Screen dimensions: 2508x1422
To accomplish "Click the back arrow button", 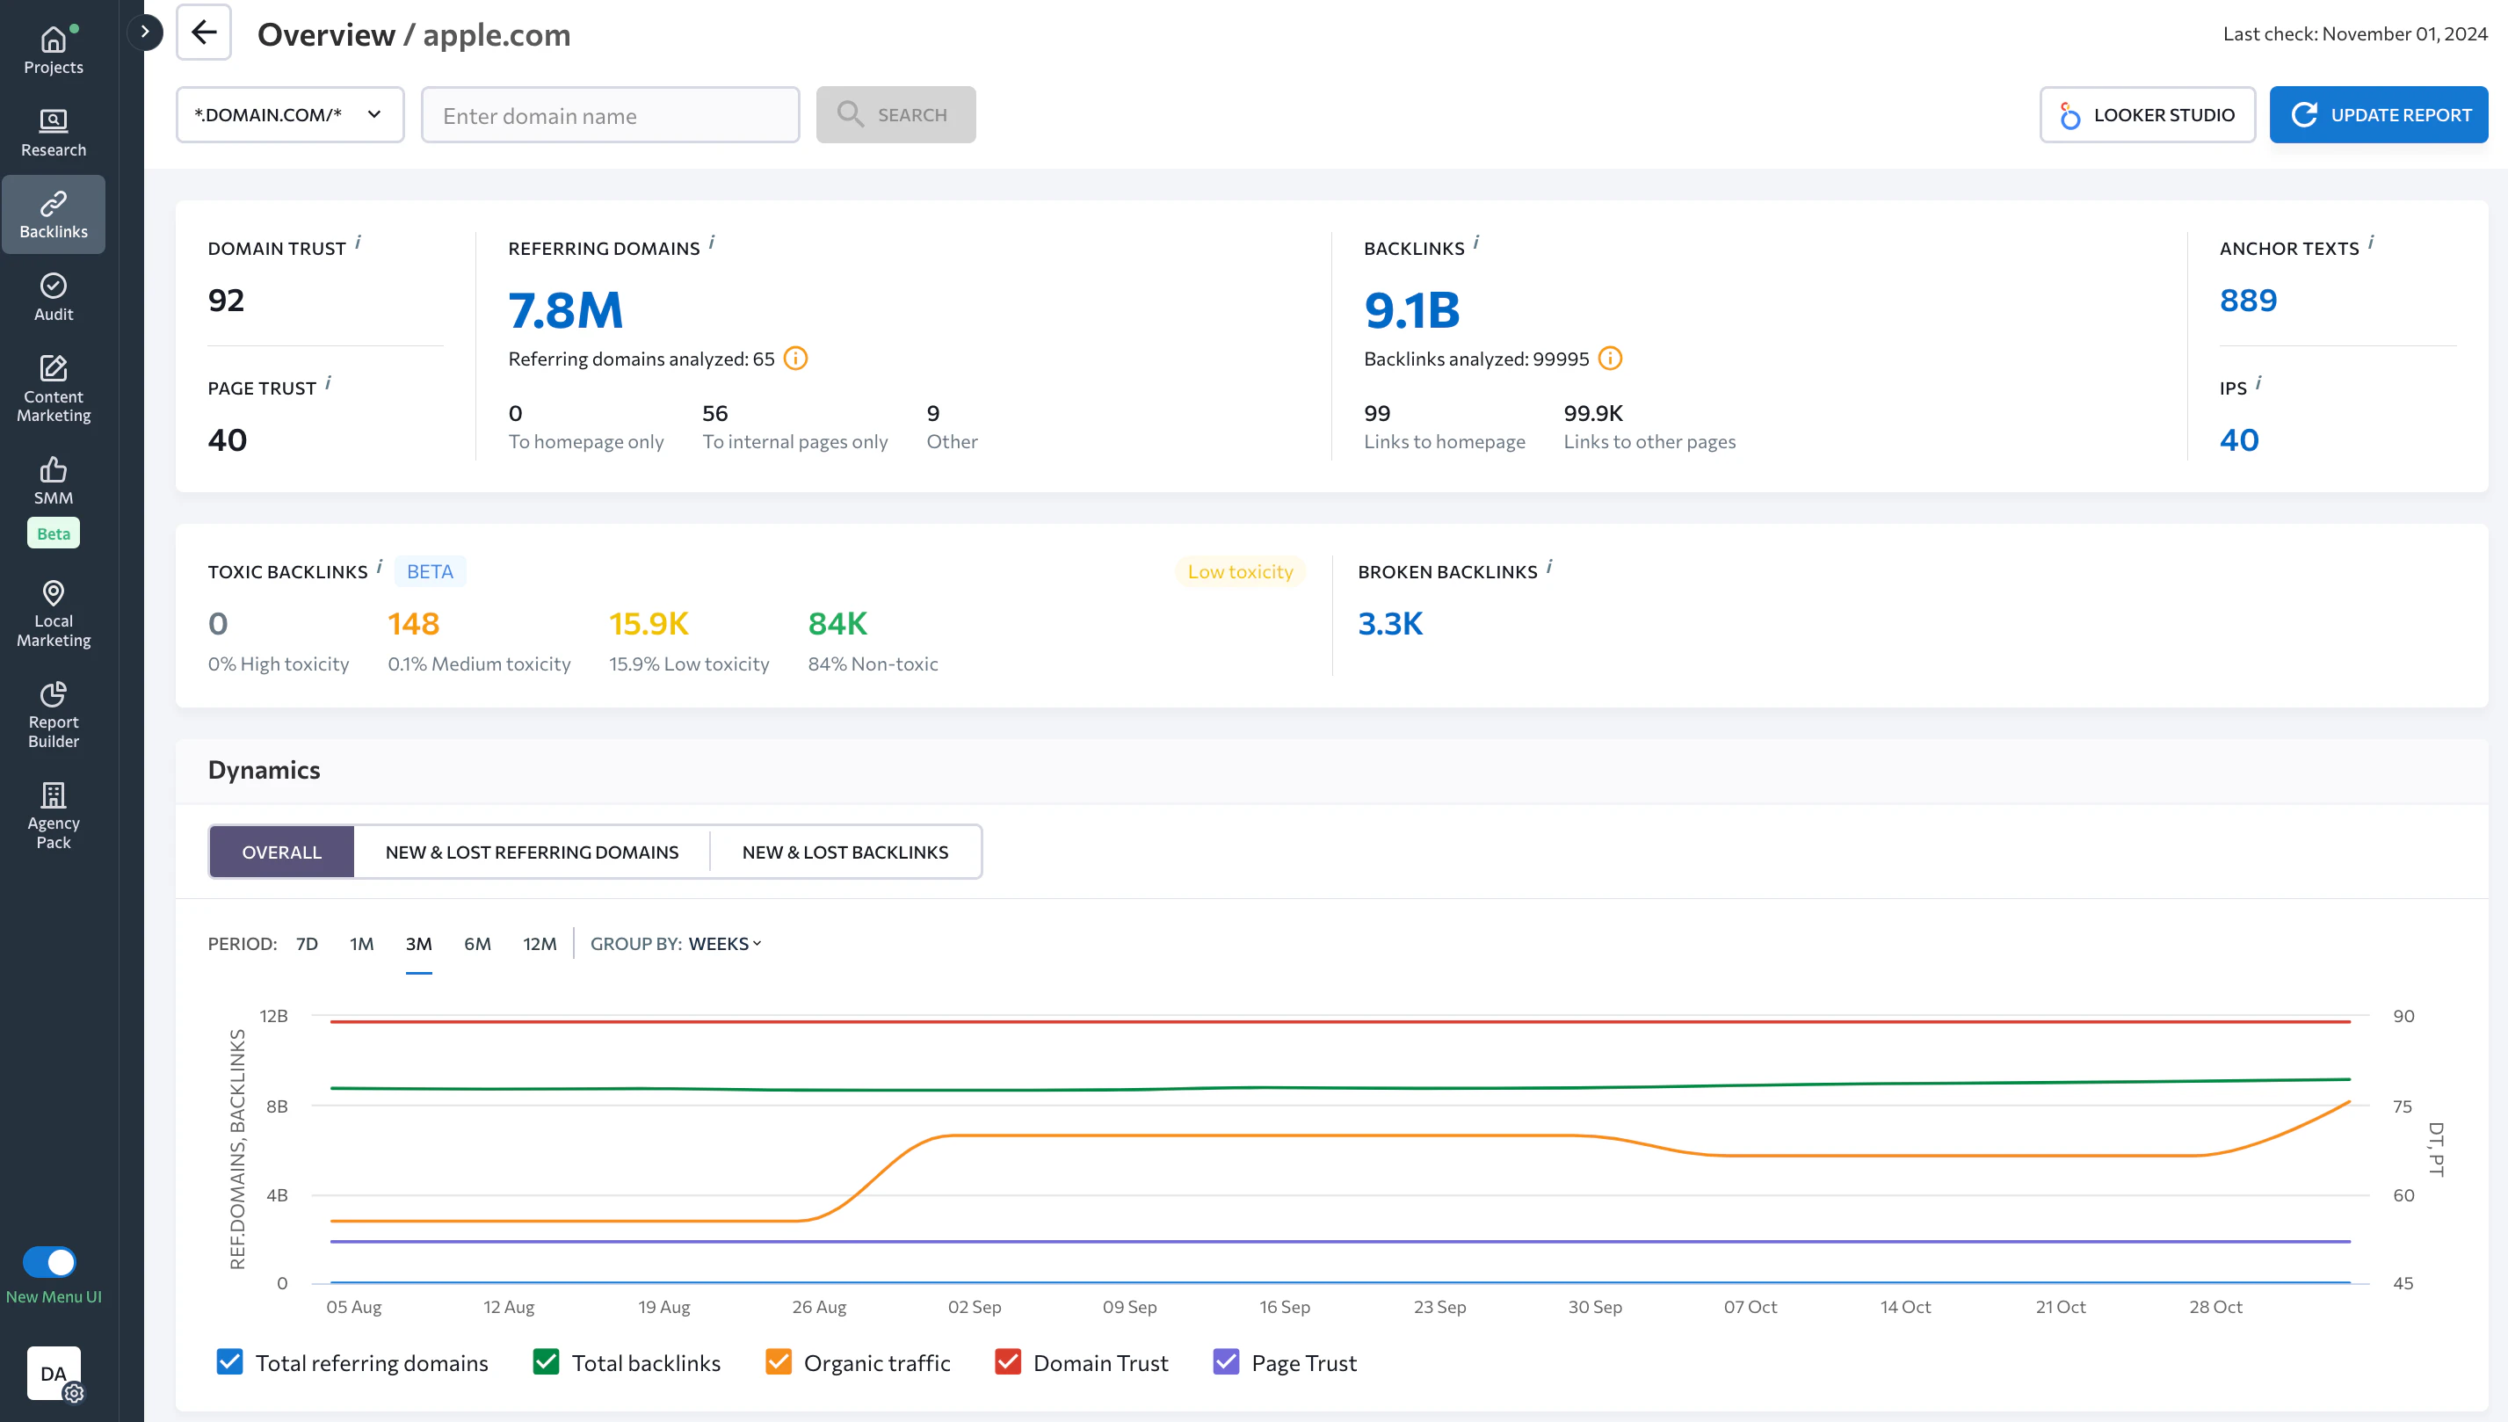I will pos(203,33).
